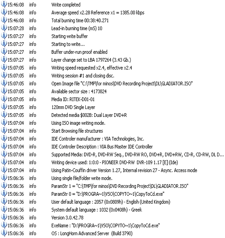225x238 pixels.
Task: Click info icon beside Write completed
Action: coord(4,4)
